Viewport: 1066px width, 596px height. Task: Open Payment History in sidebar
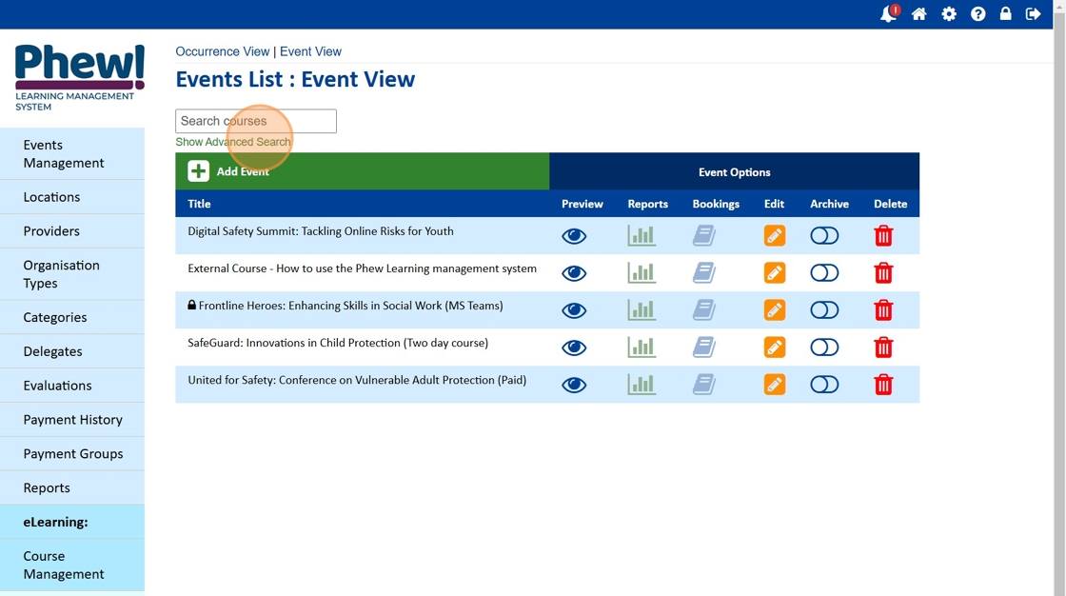tap(72, 419)
